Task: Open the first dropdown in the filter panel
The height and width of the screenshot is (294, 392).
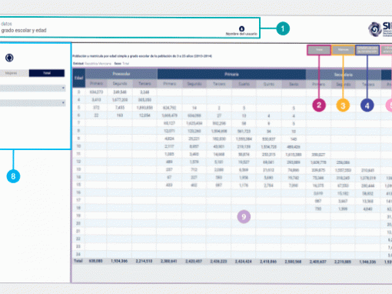Action: [32, 88]
